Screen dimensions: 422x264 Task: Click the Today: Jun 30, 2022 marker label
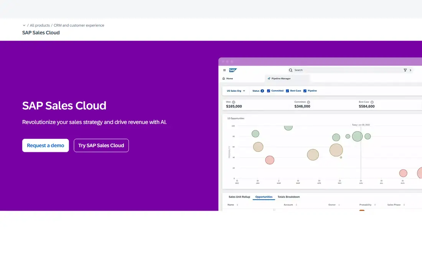tap(361, 125)
